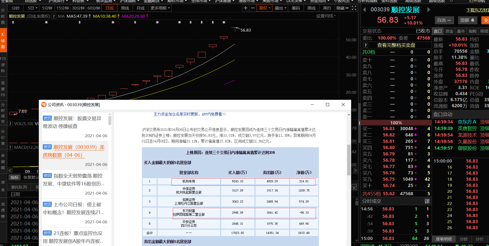Click 下载东方财富 link

[478, 10]
